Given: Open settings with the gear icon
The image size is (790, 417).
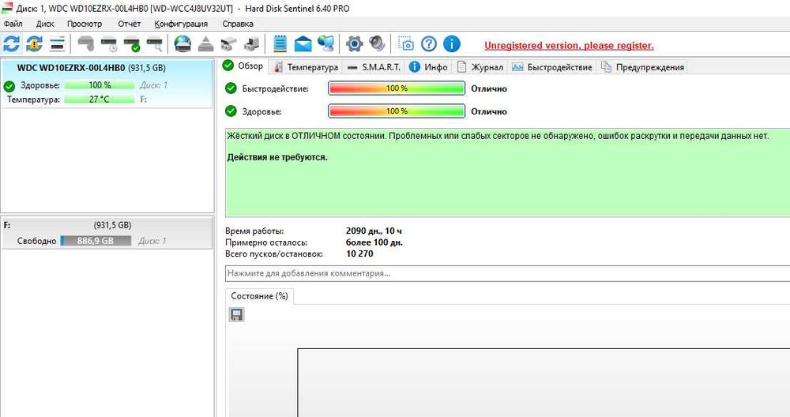Looking at the screenshot, I should pos(354,44).
